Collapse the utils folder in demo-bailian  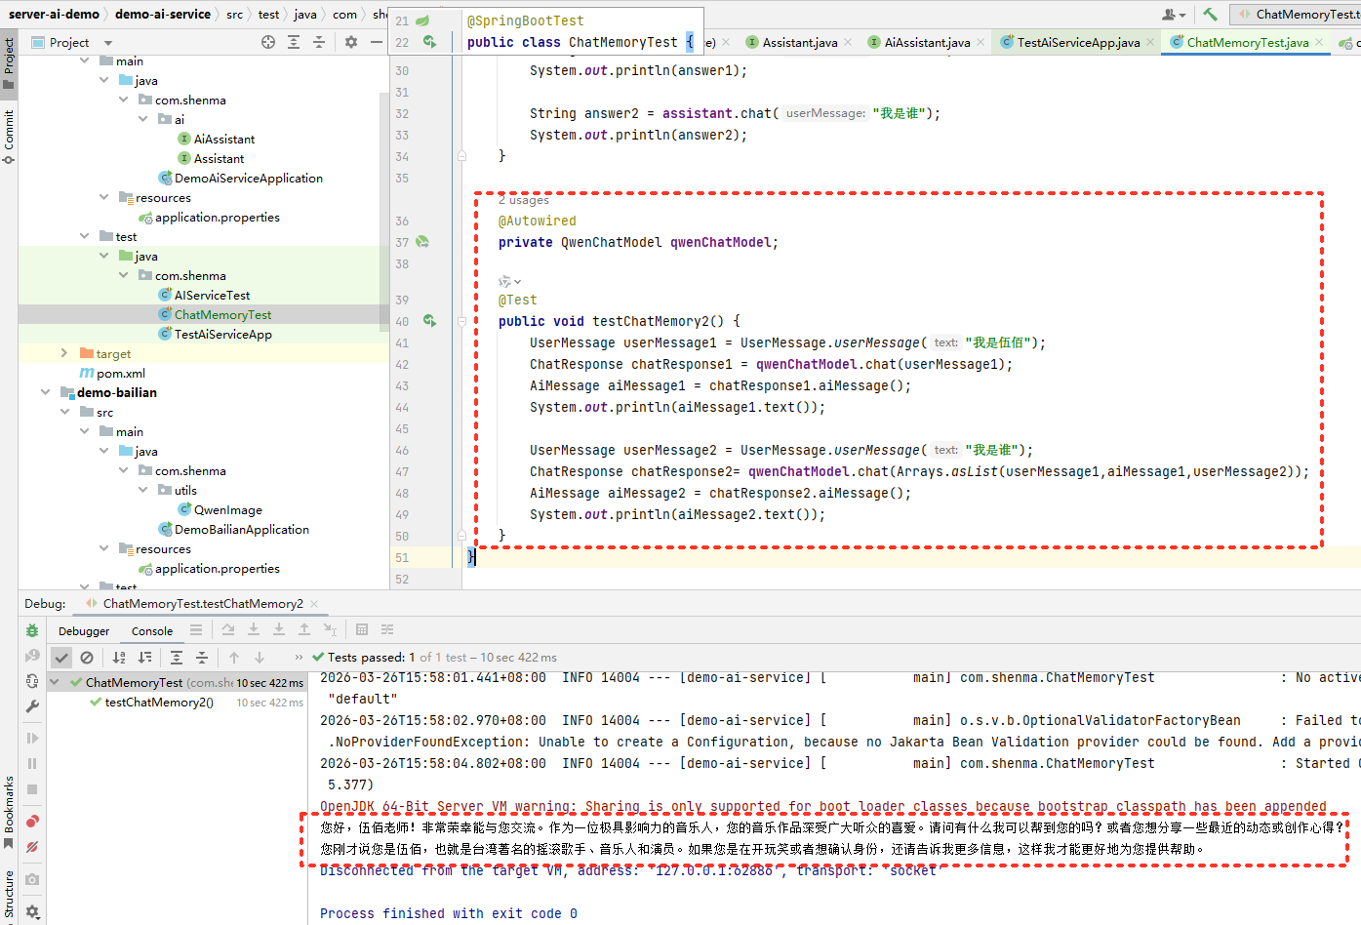pos(143,490)
